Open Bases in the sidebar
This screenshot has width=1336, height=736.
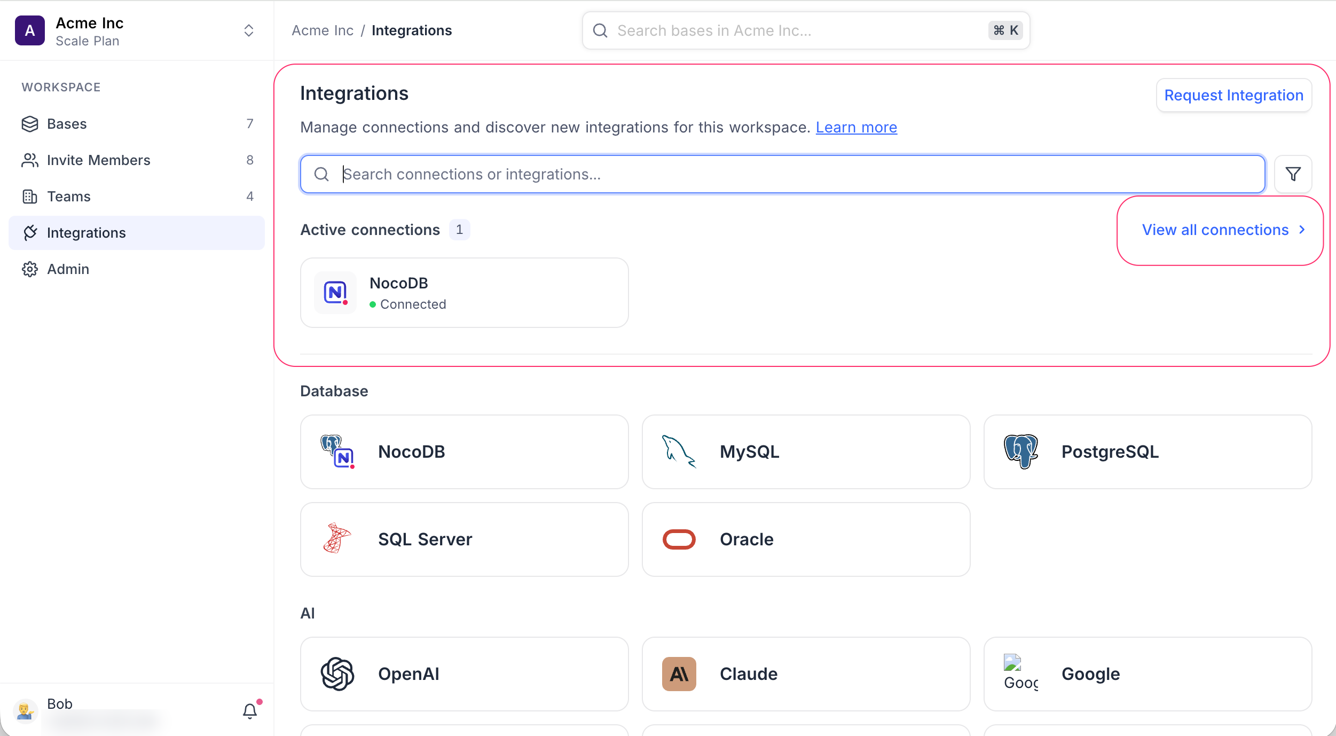137,124
